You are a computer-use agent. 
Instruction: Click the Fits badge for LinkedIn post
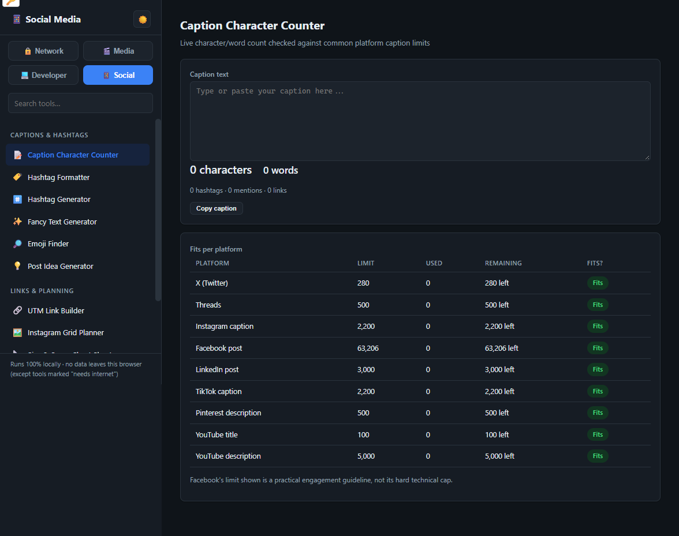tap(598, 369)
